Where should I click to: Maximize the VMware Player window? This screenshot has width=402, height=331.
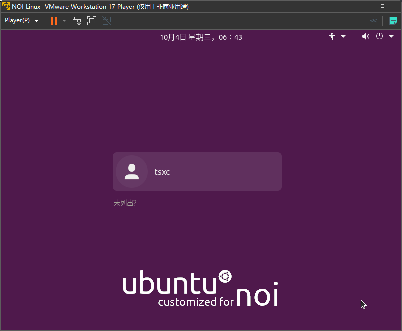click(382, 6)
